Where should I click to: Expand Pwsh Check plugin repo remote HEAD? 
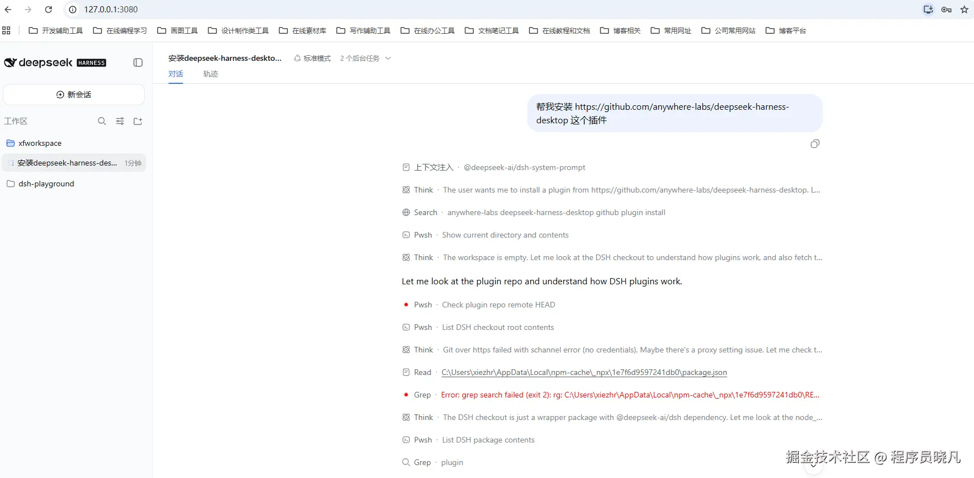click(478, 305)
